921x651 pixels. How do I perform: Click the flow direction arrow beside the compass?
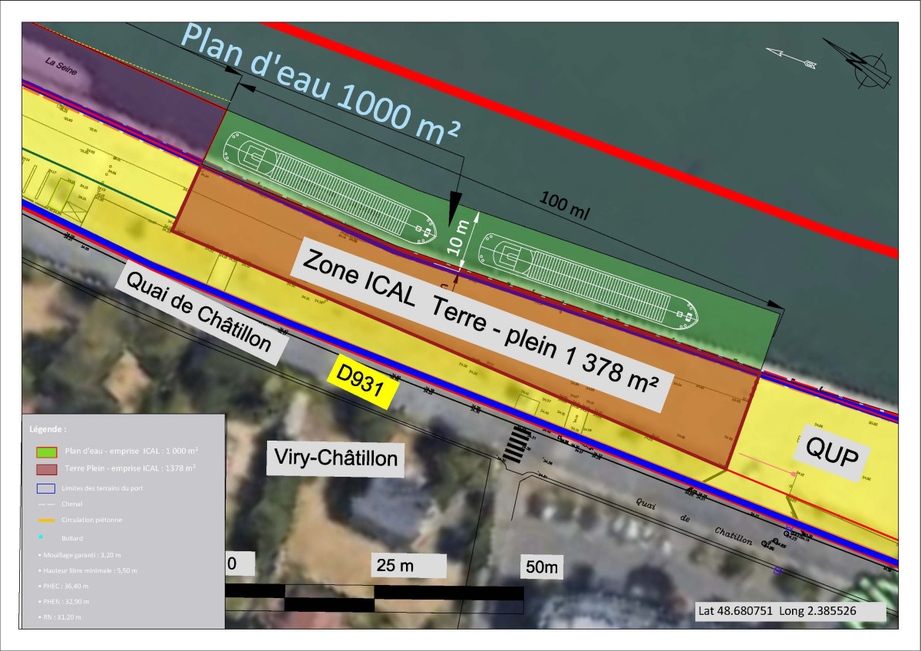[791, 57]
